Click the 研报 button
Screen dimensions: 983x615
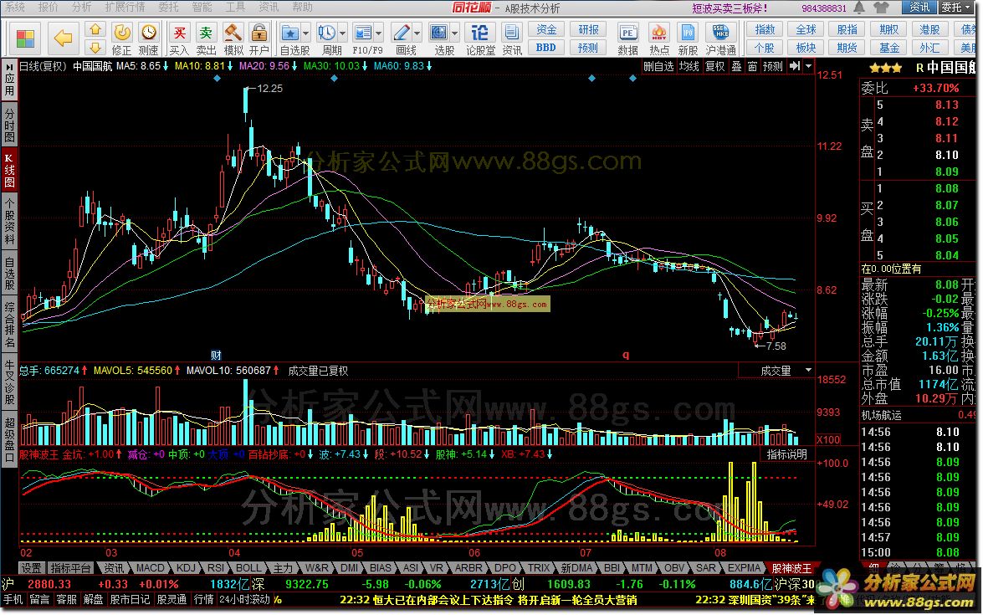(588, 29)
